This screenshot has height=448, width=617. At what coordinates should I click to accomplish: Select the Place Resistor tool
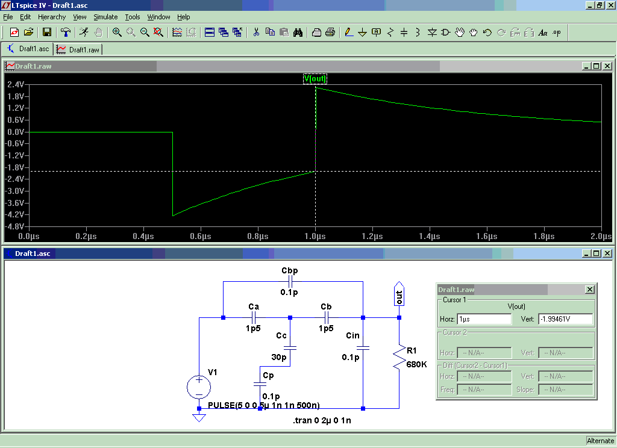(390, 33)
